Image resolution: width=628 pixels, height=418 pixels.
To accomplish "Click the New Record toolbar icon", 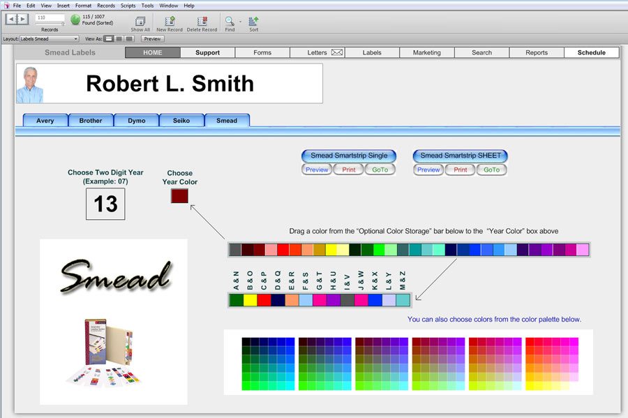I will (170, 21).
